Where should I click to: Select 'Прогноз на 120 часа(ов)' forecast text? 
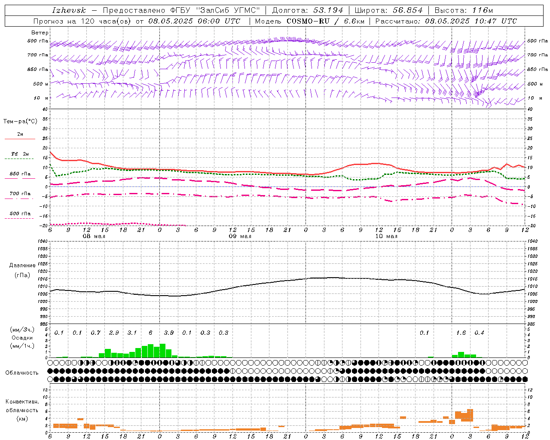82,21
